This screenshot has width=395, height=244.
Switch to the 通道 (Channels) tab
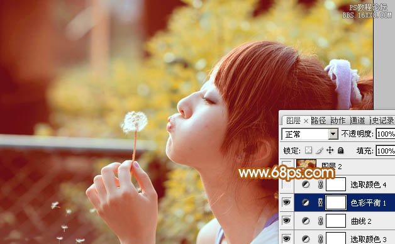pos(357,121)
